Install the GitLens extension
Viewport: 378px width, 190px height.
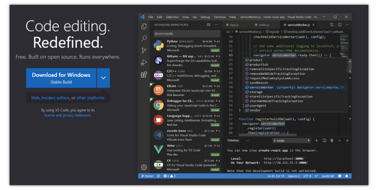(215, 65)
